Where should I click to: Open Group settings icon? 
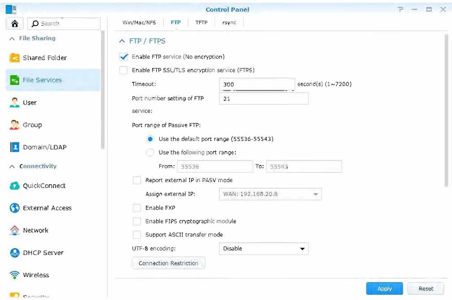click(x=14, y=125)
